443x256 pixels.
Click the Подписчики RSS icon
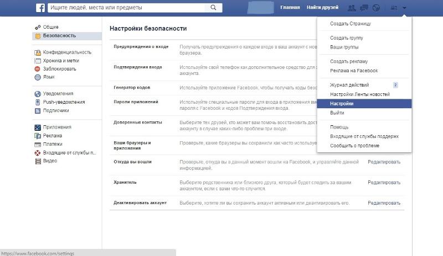click(x=38, y=111)
